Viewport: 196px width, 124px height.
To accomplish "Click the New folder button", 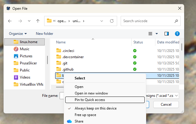I will tap(44, 34).
